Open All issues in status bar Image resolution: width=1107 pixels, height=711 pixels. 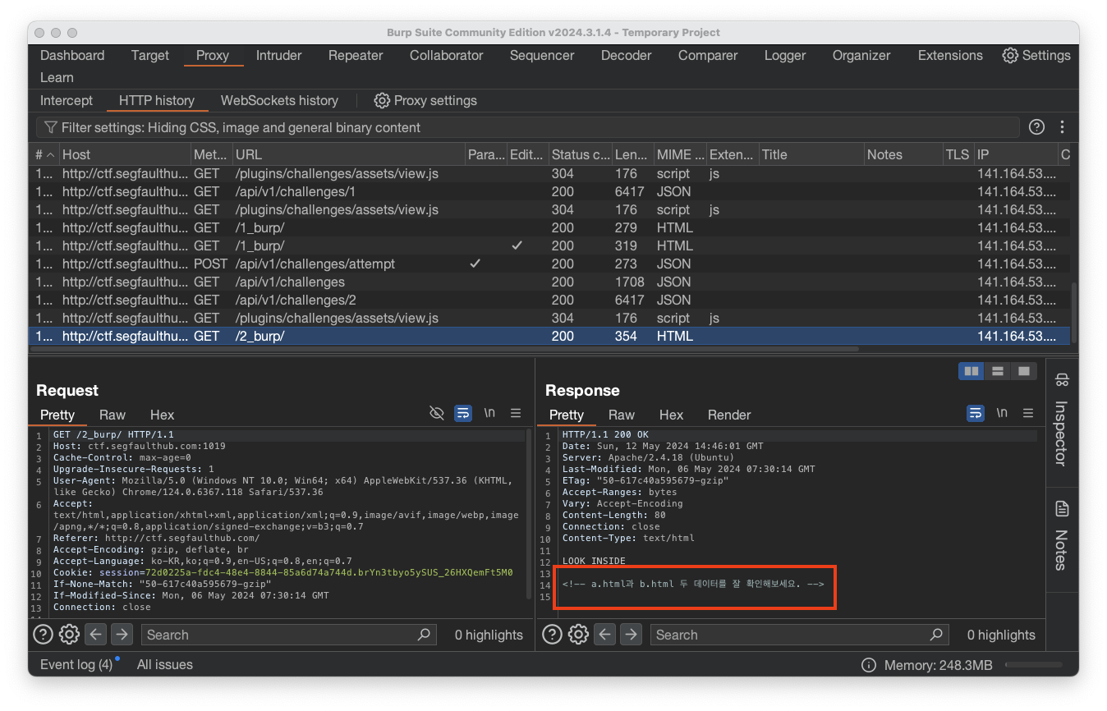coord(165,665)
